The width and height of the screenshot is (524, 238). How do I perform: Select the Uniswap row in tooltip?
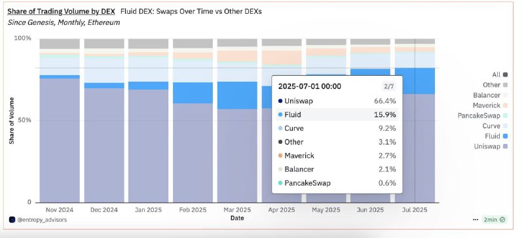(337, 101)
